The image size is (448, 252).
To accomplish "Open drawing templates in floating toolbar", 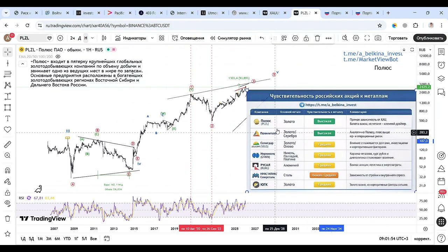I will (x=284, y=38).
